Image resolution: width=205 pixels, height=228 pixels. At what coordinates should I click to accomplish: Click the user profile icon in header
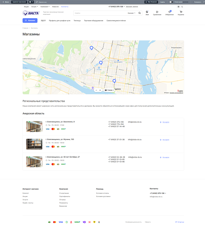pos(147,13)
